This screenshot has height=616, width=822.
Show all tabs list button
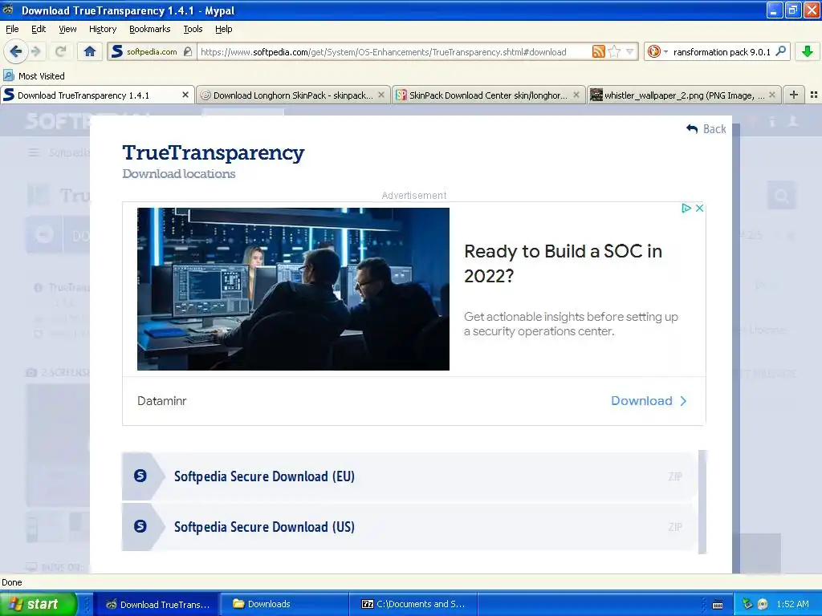pos(814,95)
